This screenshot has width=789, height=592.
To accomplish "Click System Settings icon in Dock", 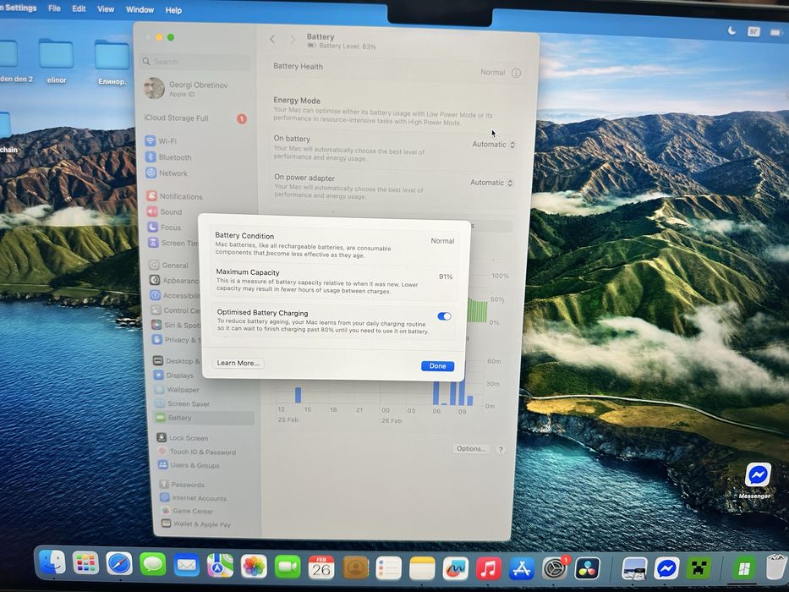I will pos(555,569).
